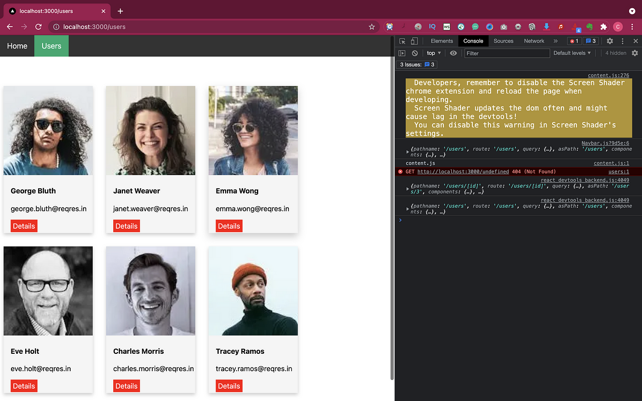The image size is (642, 401).
Task: Expand the users/[id] logged object
Action: (x=407, y=189)
